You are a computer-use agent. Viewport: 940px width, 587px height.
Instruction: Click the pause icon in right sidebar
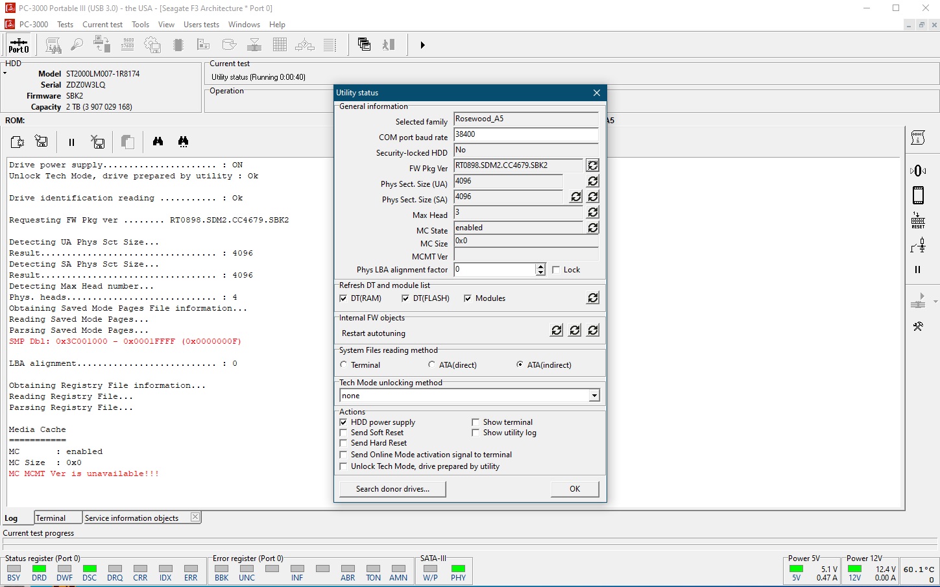(x=917, y=269)
